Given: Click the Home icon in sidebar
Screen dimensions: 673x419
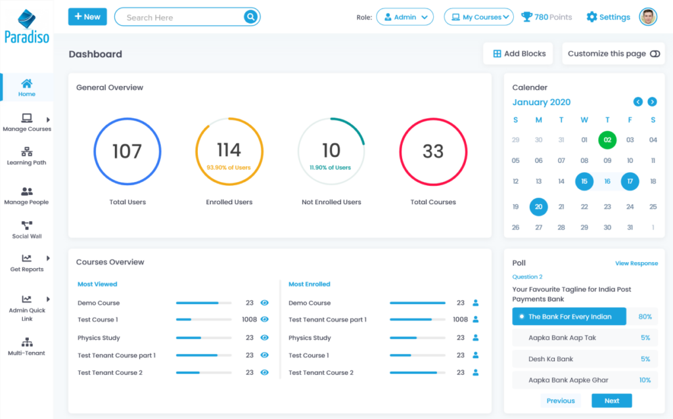Looking at the screenshot, I should click(26, 84).
